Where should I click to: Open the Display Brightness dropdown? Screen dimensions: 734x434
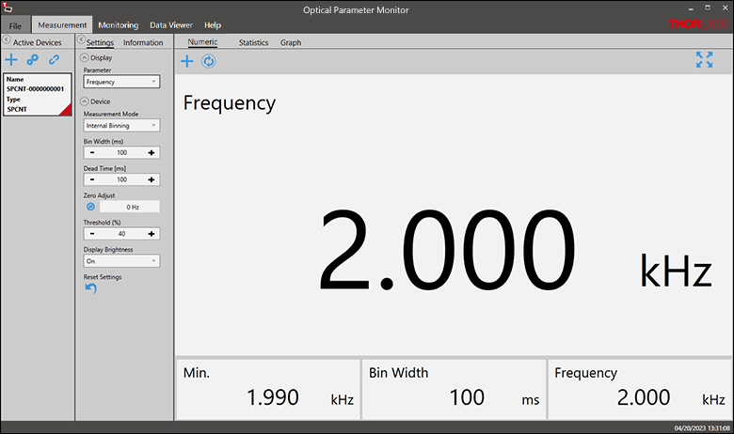click(121, 261)
